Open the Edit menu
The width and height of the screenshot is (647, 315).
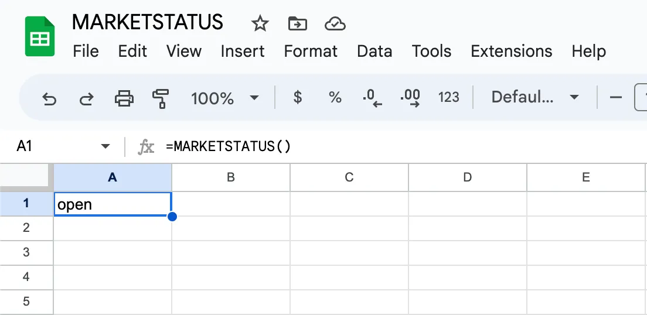click(132, 52)
